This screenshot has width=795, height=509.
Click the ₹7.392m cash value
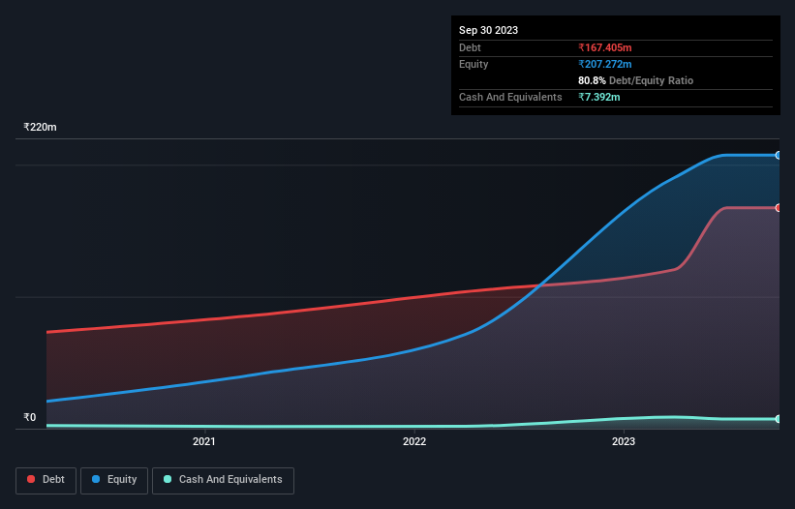point(598,97)
